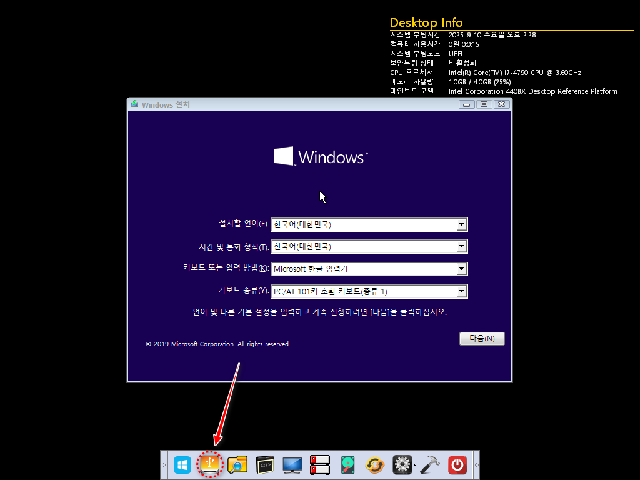Click the 2025-9-10 boot time value
The width and height of the screenshot is (640, 480).
[x=492, y=35]
